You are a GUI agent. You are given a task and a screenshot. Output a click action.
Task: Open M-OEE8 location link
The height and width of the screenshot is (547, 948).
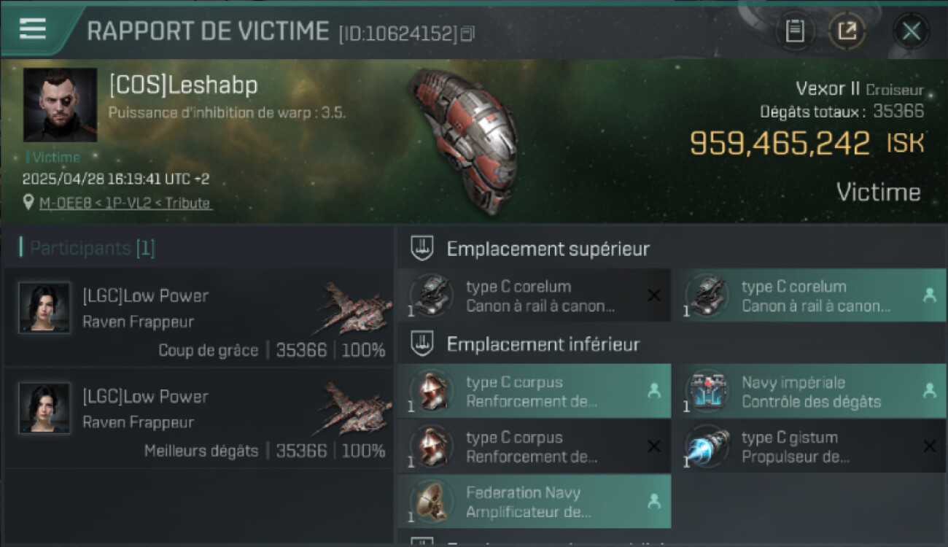[61, 203]
